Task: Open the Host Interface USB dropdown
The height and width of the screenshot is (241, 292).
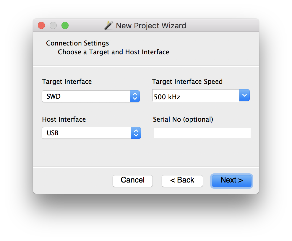Action: pos(91,133)
